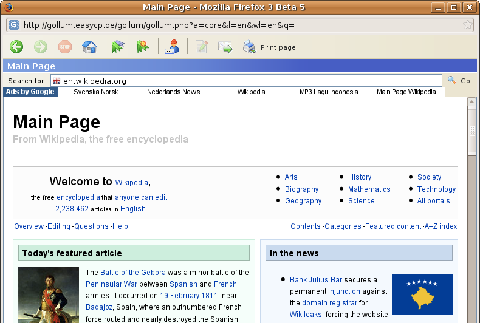Click the bookmark star in address bar

(x=467, y=24)
